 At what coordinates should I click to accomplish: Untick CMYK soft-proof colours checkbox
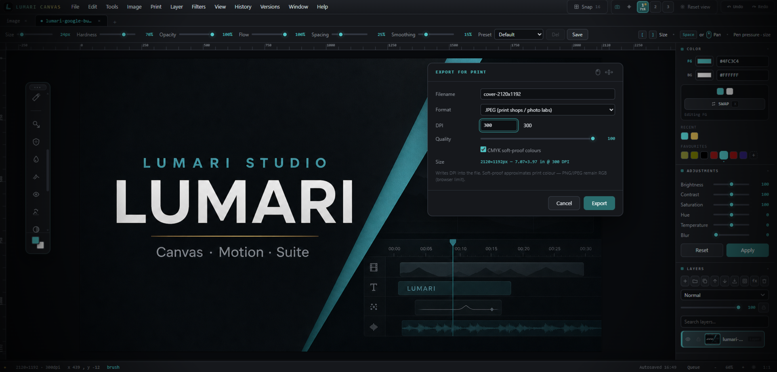[x=483, y=149]
